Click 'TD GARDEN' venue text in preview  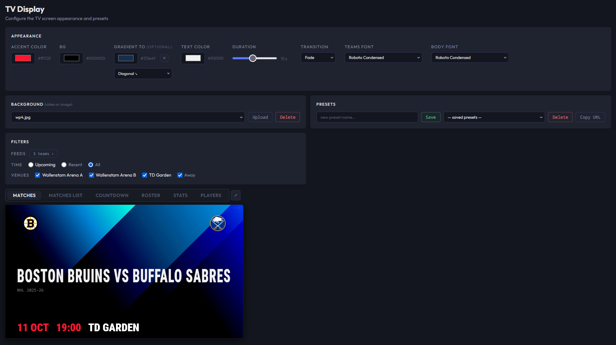click(114, 328)
